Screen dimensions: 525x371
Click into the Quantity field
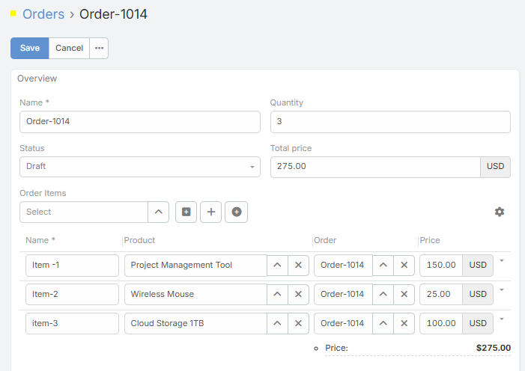[389, 122]
